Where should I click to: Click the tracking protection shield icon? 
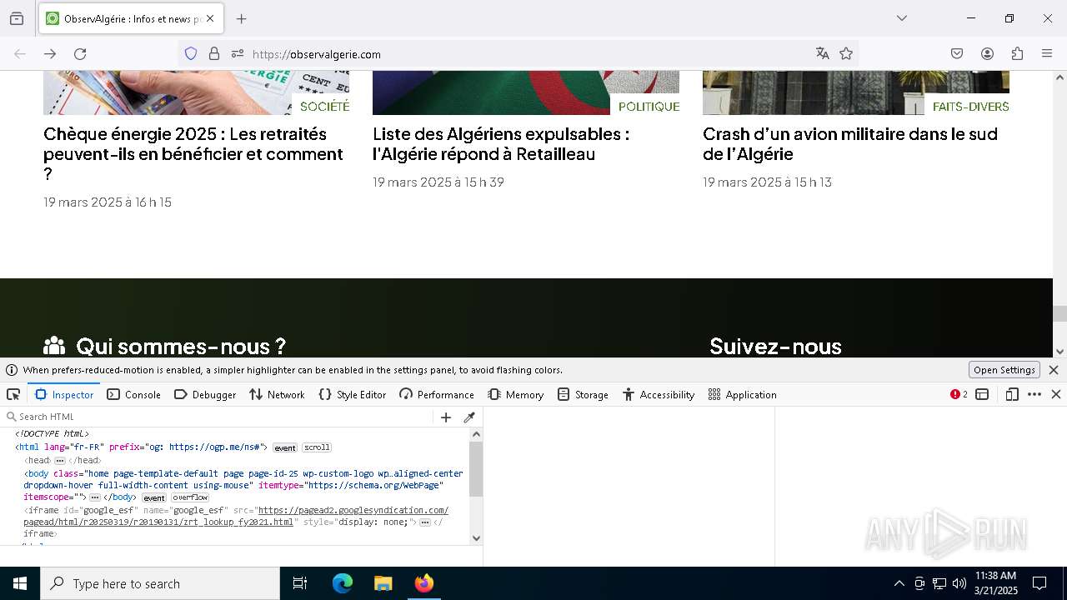point(191,54)
